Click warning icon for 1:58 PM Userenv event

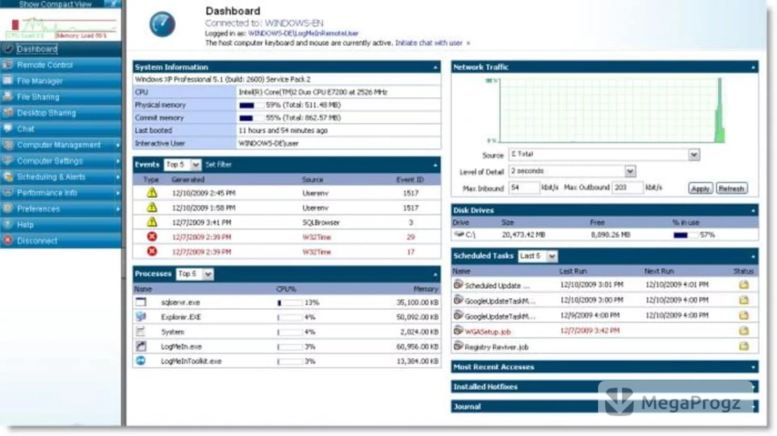pos(152,207)
